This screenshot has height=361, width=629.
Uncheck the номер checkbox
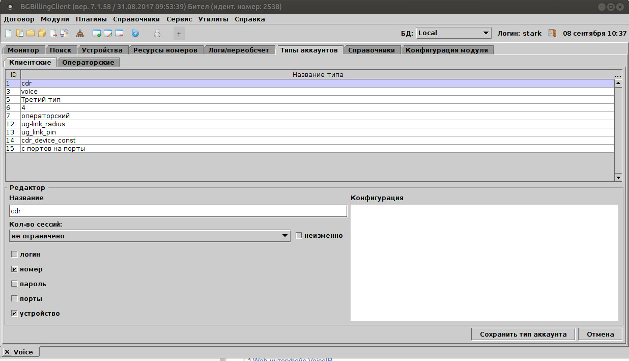(x=14, y=269)
